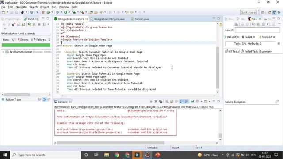Open the Window menu
The image size is (283, 159).
[x=64, y=7]
